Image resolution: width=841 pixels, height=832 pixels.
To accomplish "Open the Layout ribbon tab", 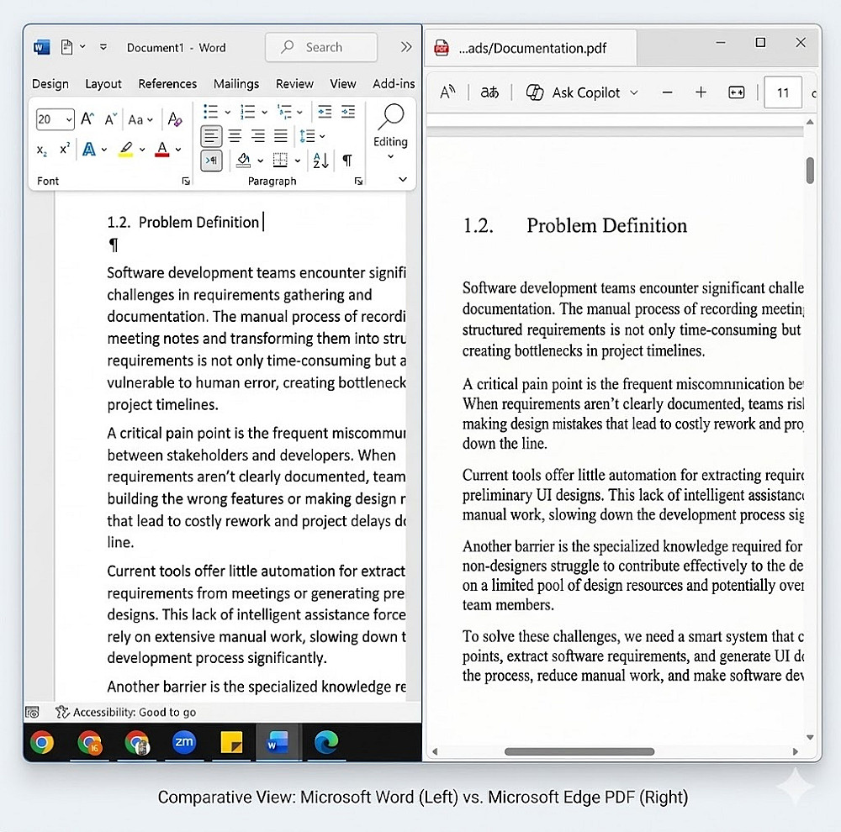I will tap(103, 84).
